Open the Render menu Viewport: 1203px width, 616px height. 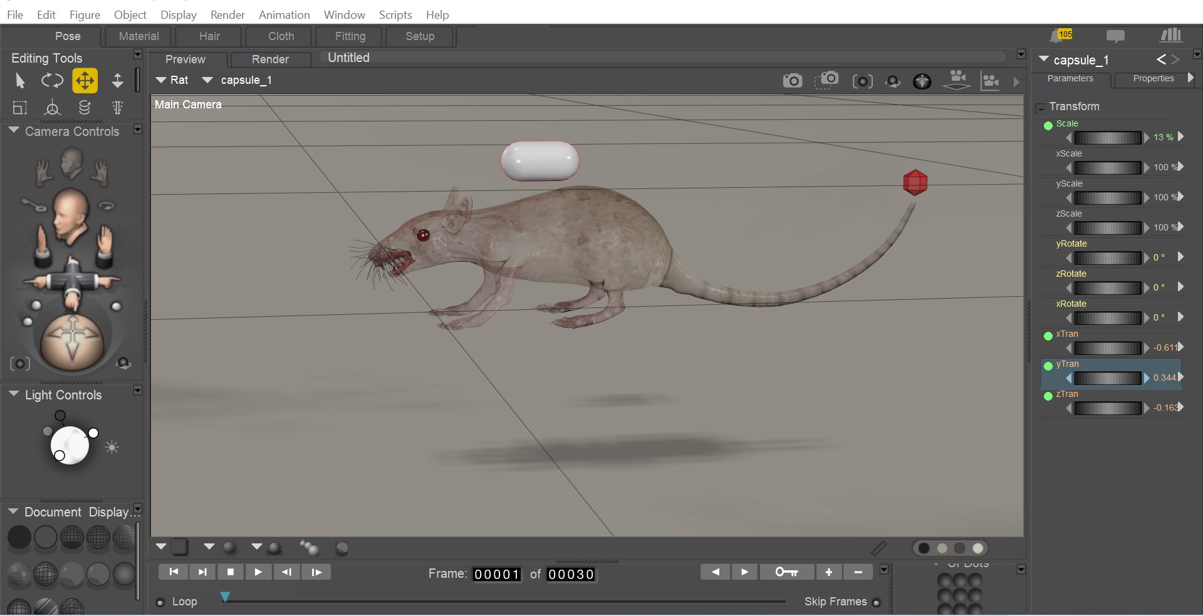(227, 14)
